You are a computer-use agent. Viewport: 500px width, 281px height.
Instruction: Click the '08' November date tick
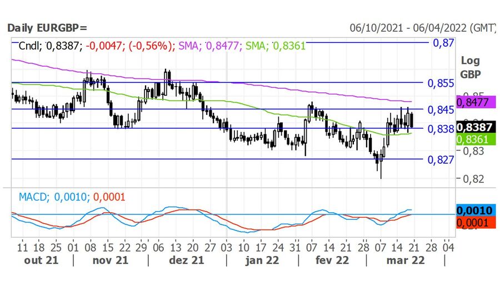point(91,248)
